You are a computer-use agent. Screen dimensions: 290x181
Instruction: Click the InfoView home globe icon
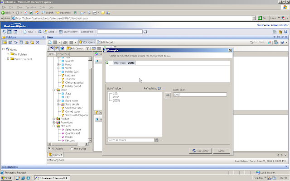click(4, 32)
